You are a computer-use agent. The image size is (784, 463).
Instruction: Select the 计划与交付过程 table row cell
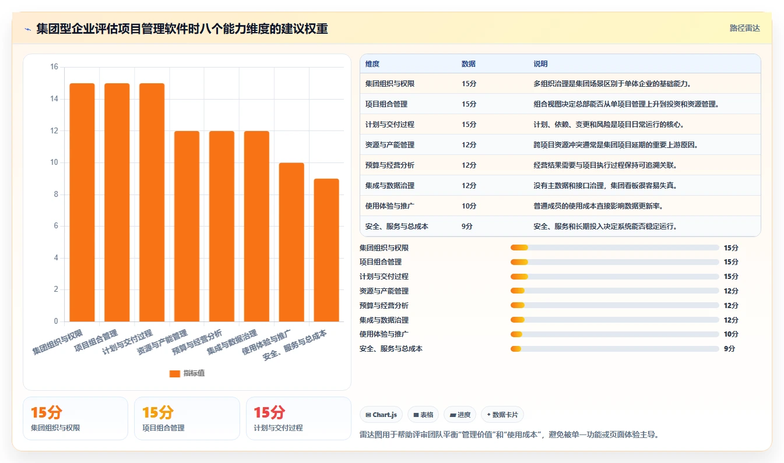390,125
